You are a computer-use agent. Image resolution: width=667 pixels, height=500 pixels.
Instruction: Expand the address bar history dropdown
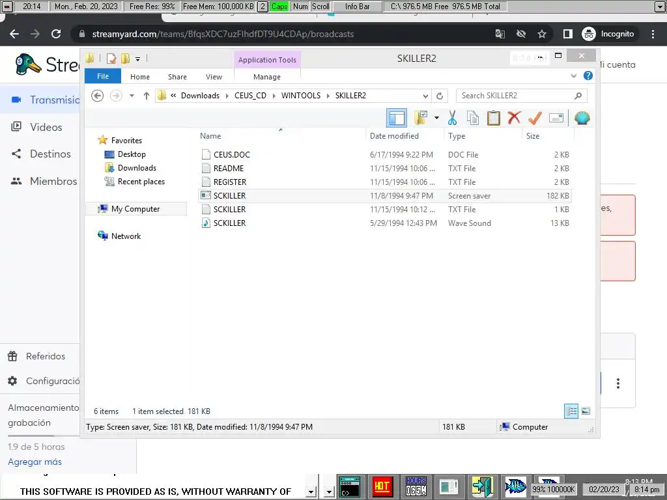click(x=425, y=96)
